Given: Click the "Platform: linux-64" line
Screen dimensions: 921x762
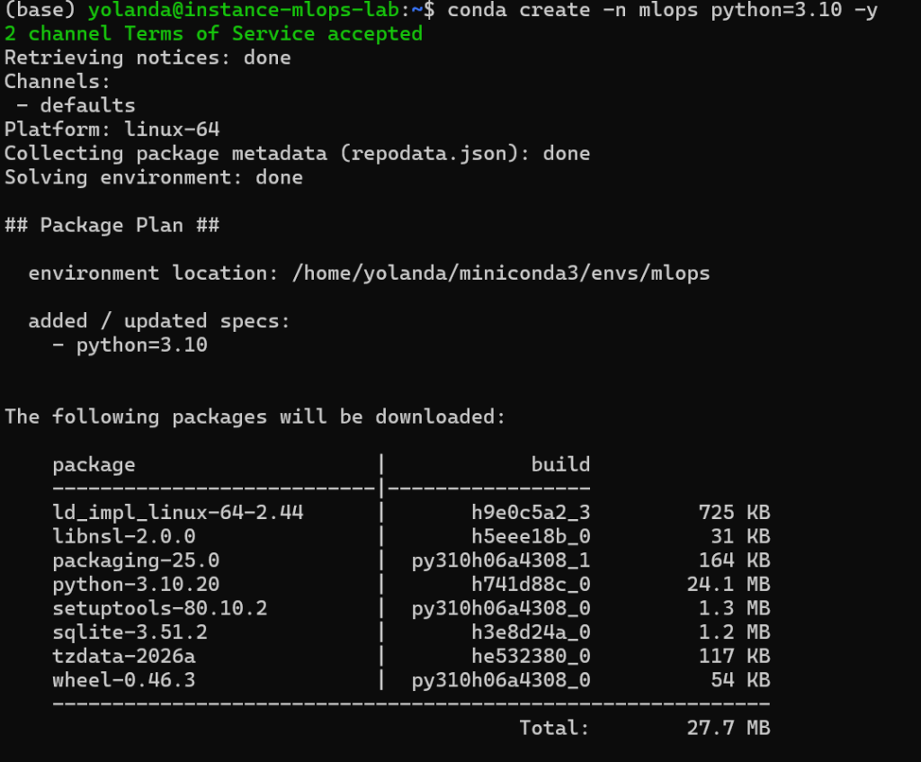Looking at the screenshot, I should (112, 130).
